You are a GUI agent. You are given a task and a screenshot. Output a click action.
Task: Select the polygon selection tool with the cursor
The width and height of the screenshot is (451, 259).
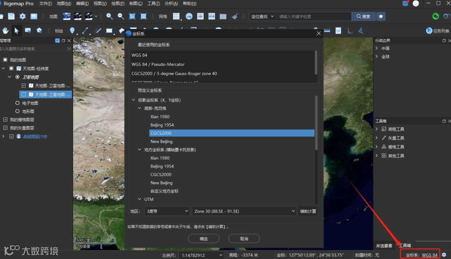click(x=39, y=30)
